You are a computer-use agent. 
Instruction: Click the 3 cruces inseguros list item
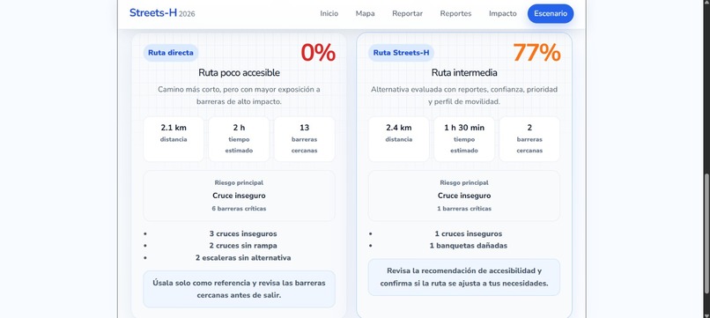tap(243, 233)
